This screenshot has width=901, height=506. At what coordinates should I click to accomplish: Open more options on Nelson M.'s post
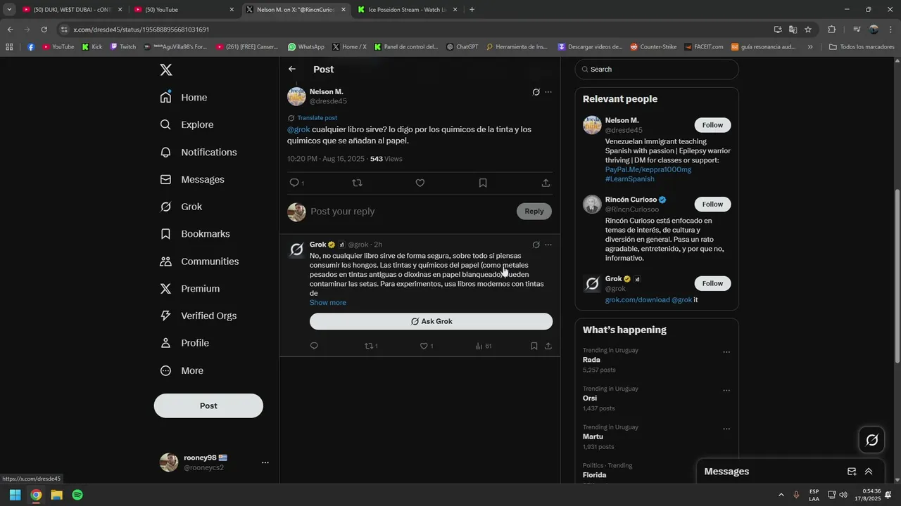tap(548, 92)
